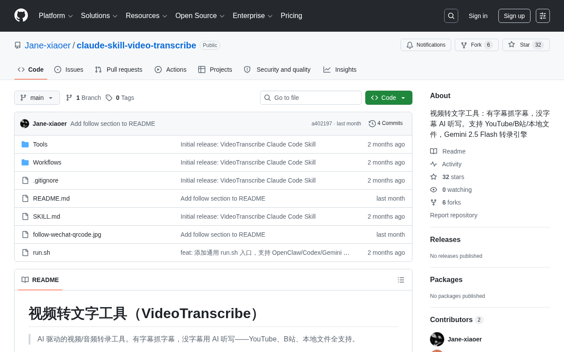Click the run.sh file icon

coord(25,253)
